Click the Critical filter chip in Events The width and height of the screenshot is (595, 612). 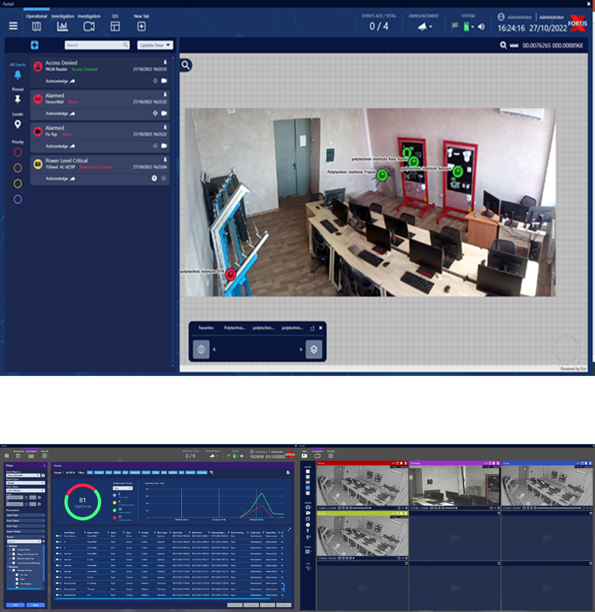[x=155, y=473]
